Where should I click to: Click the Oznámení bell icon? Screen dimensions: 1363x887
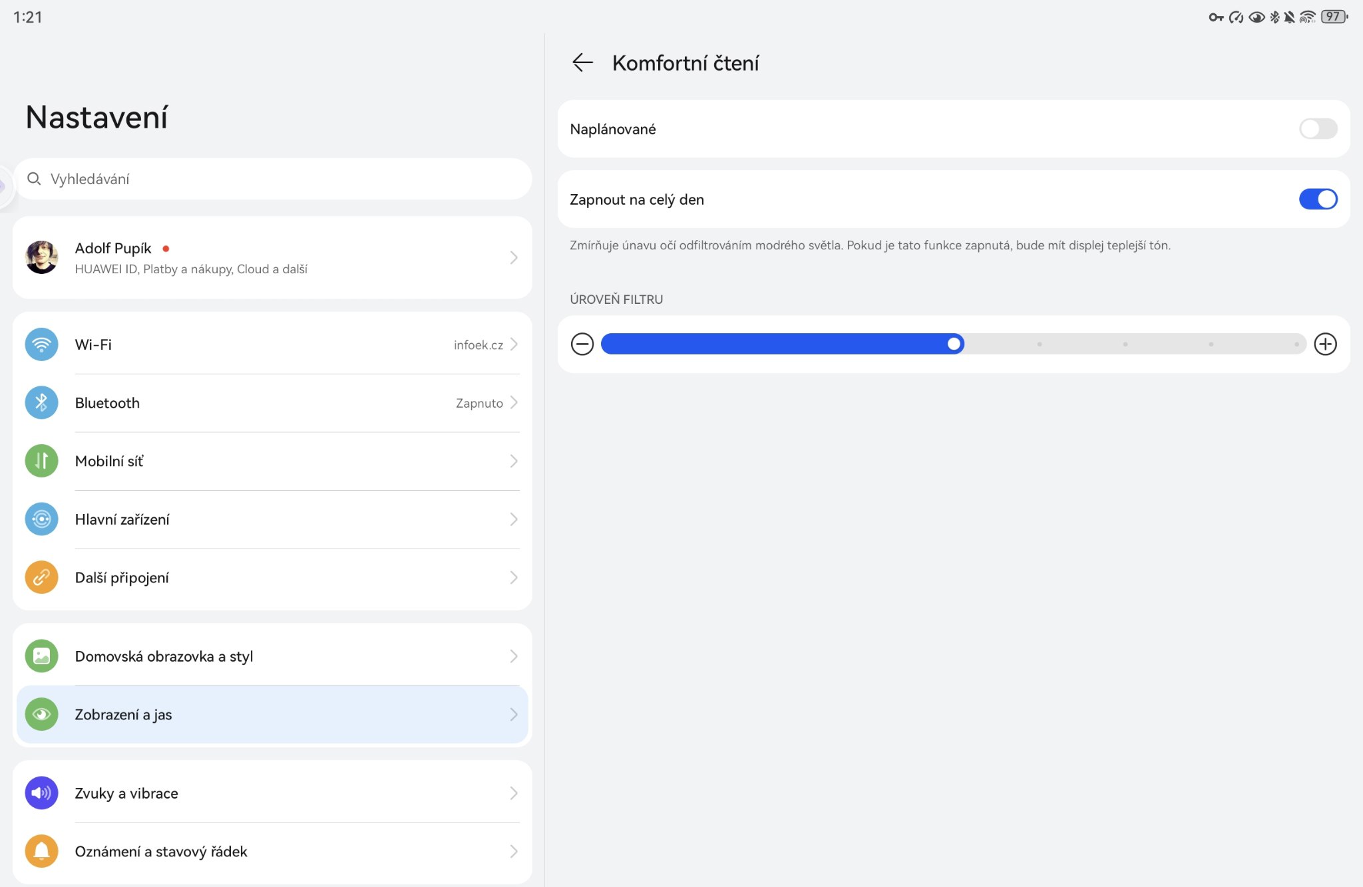click(41, 851)
